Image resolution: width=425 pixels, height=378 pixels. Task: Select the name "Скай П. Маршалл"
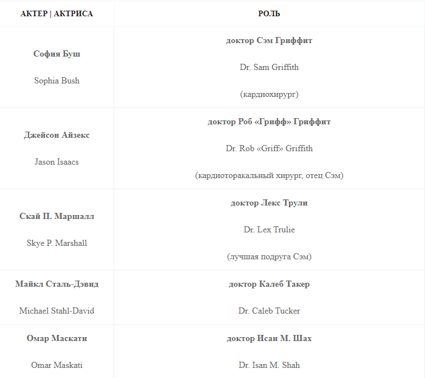(57, 216)
